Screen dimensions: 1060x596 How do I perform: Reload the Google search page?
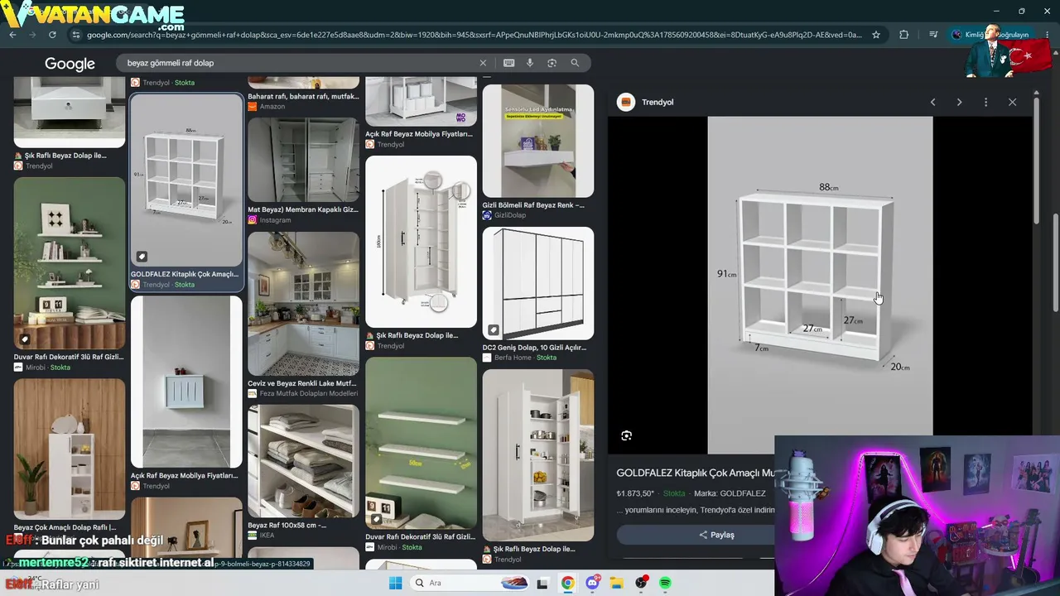pos(52,35)
